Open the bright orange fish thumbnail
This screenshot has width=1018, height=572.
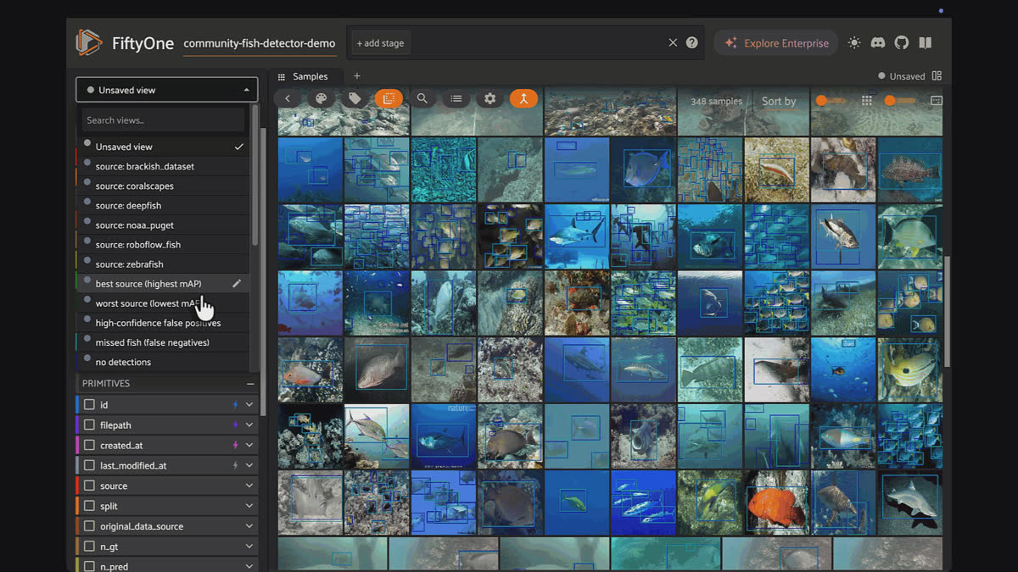tap(777, 503)
